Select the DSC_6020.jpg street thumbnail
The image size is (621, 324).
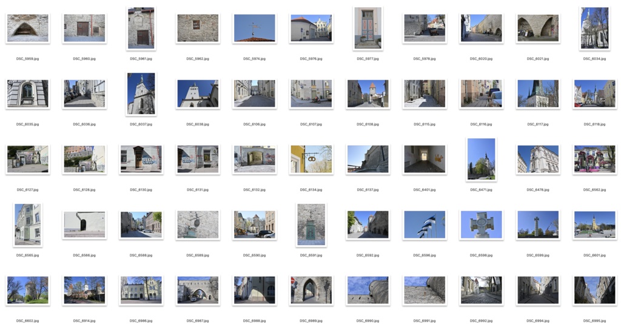[x=481, y=29]
